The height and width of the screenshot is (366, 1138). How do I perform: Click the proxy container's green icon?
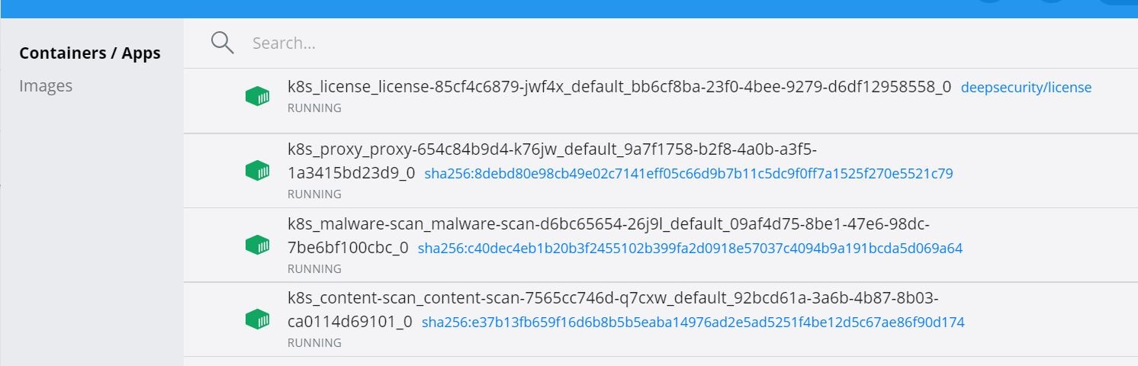(258, 171)
